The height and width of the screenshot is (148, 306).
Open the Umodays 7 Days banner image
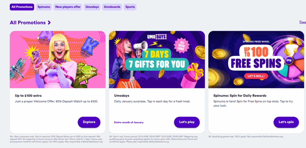(x=157, y=60)
